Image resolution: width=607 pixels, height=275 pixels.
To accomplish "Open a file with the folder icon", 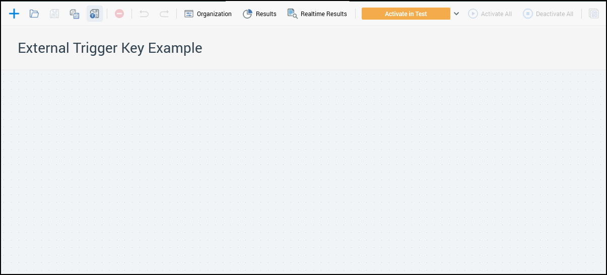I will 34,14.
